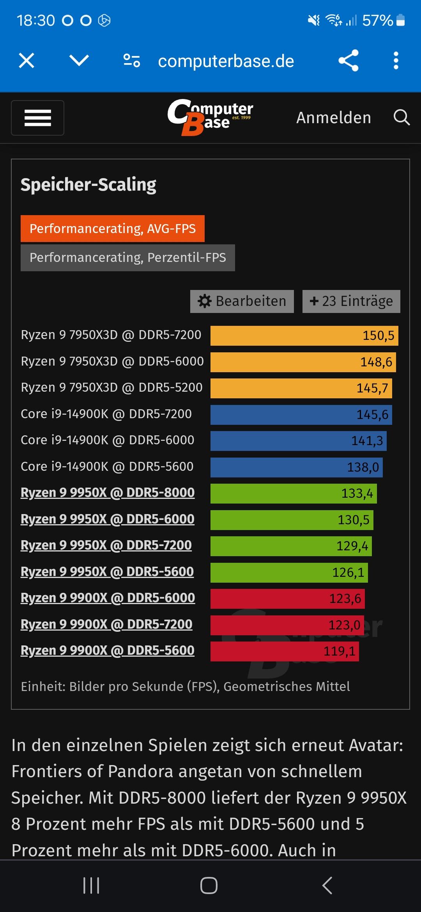Tap Anmelden to log in
The height and width of the screenshot is (912, 421).
pyautogui.click(x=334, y=118)
